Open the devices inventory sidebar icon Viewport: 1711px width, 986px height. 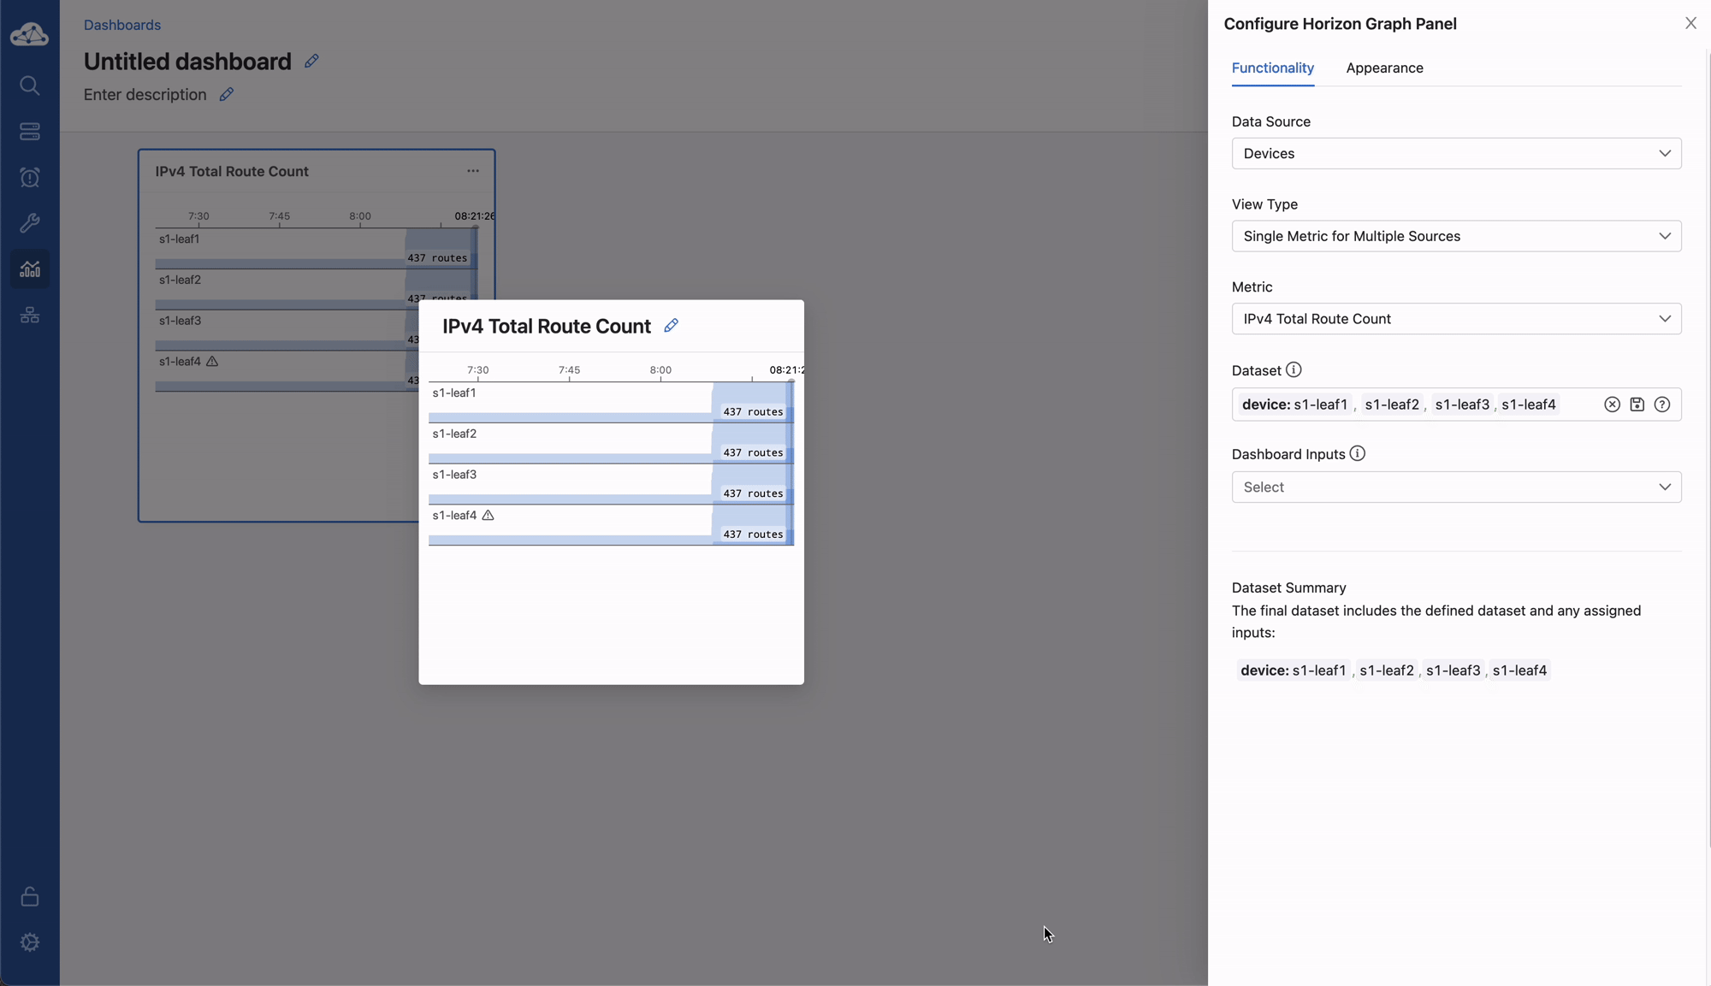pos(30,132)
